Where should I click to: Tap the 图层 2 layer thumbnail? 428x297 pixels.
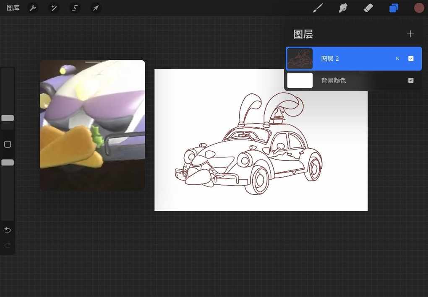pyautogui.click(x=300, y=59)
